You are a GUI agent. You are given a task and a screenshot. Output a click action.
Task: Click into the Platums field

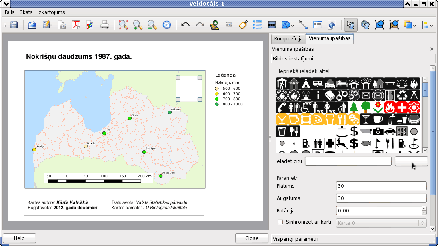(381, 186)
